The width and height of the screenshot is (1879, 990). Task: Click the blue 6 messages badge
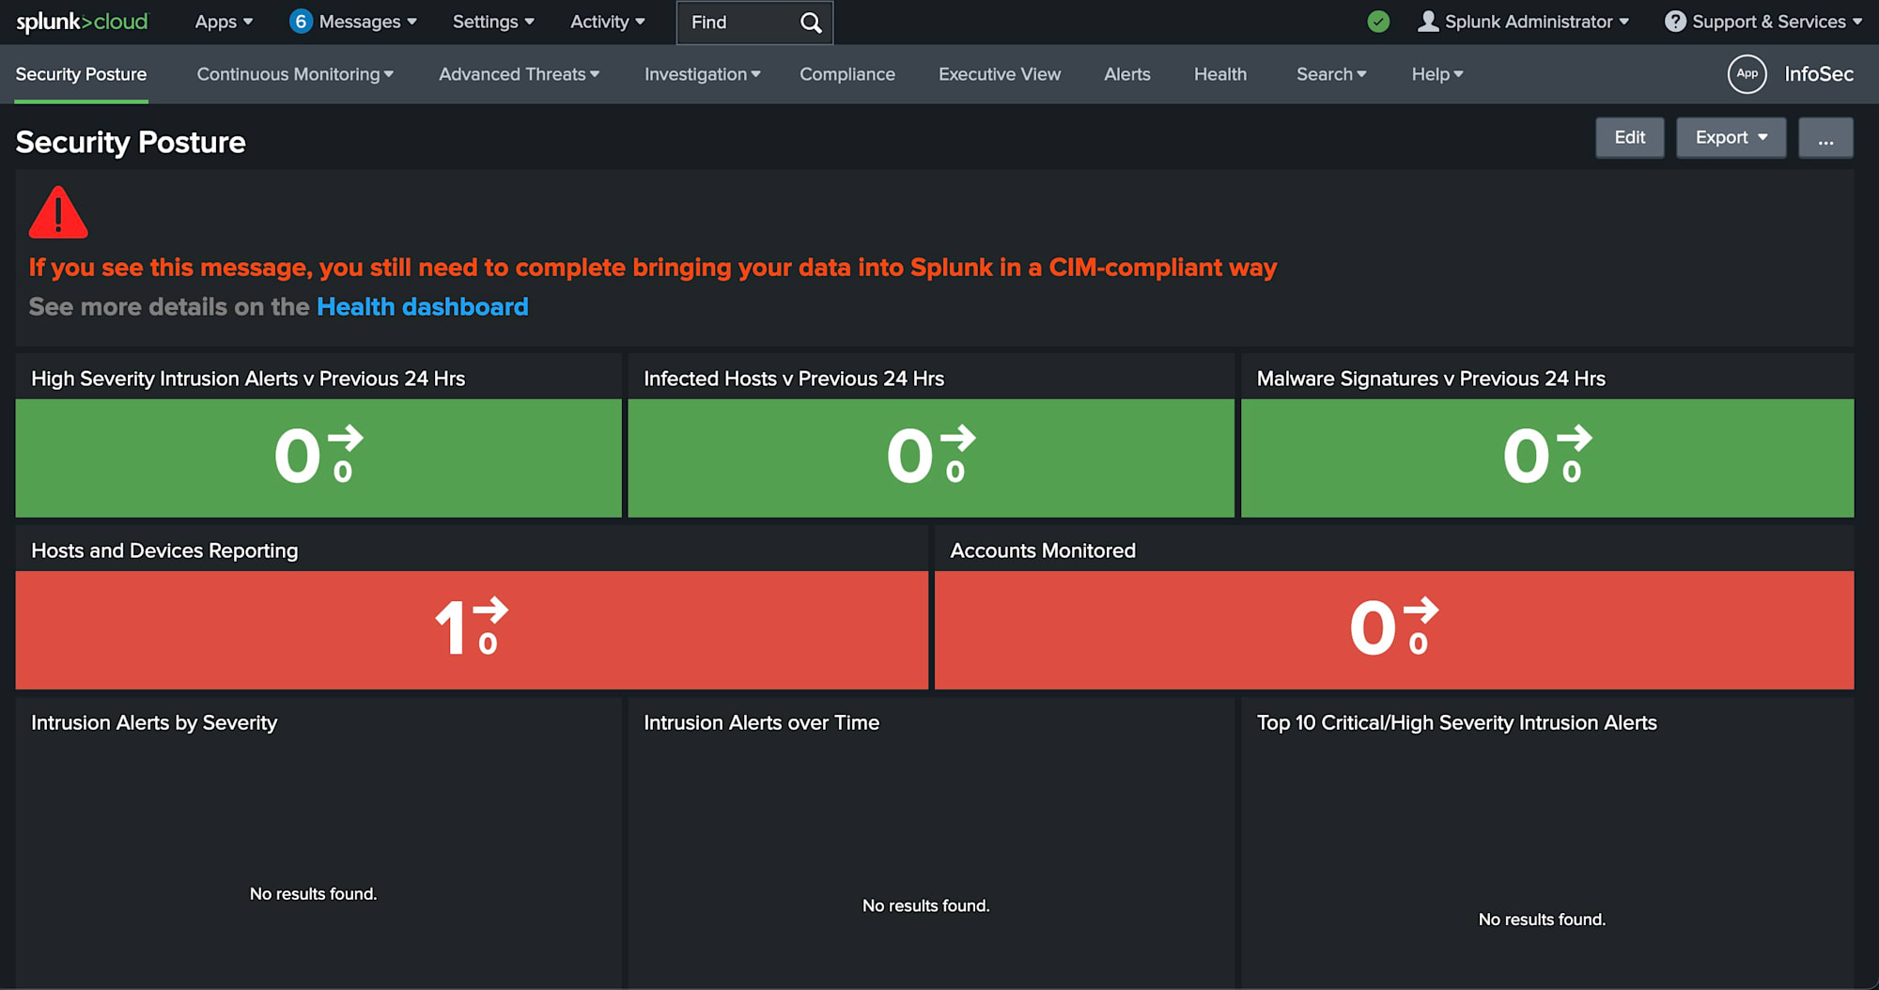(301, 21)
